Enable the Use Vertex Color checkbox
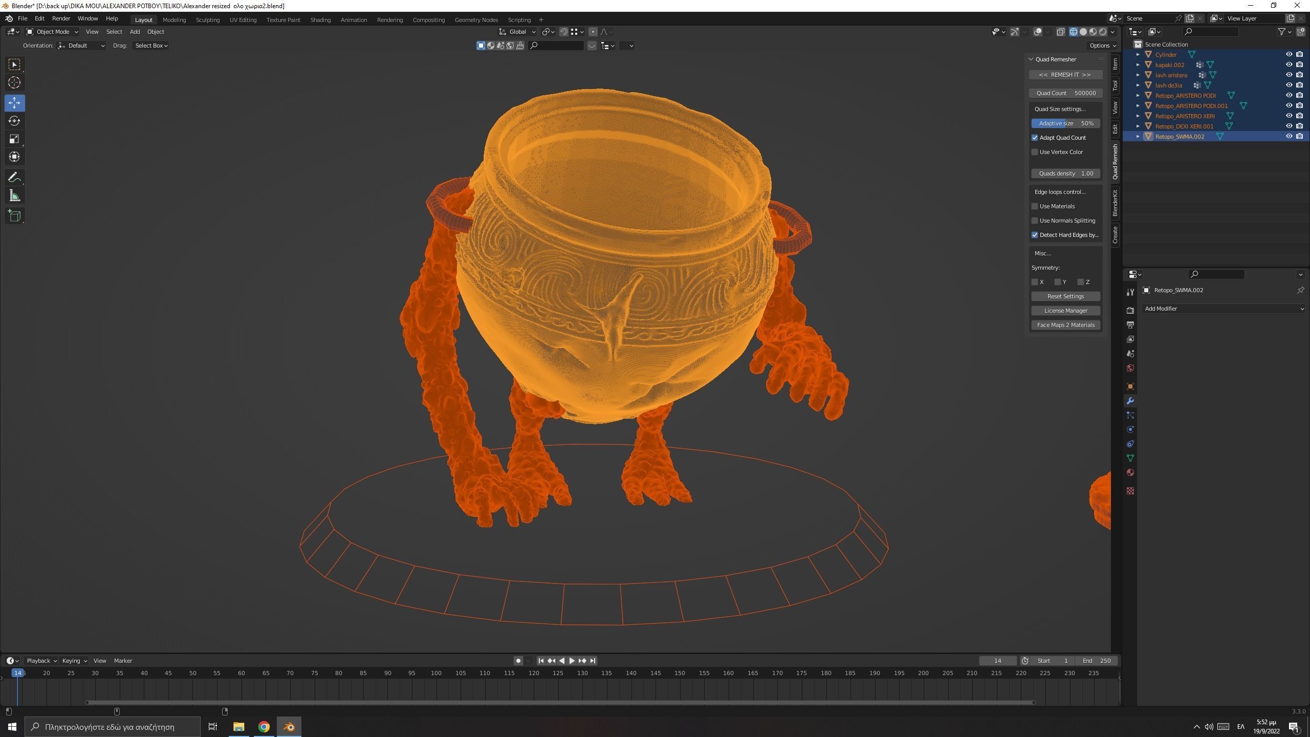Image resolution: width=1310 pixels, height=737 pixels. pyautogui.click(x=1035, y=152)
